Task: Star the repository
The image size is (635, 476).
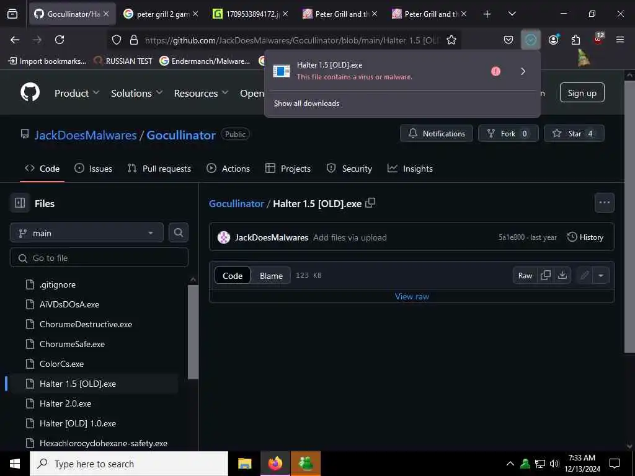Action: click(x=574, y=133)
